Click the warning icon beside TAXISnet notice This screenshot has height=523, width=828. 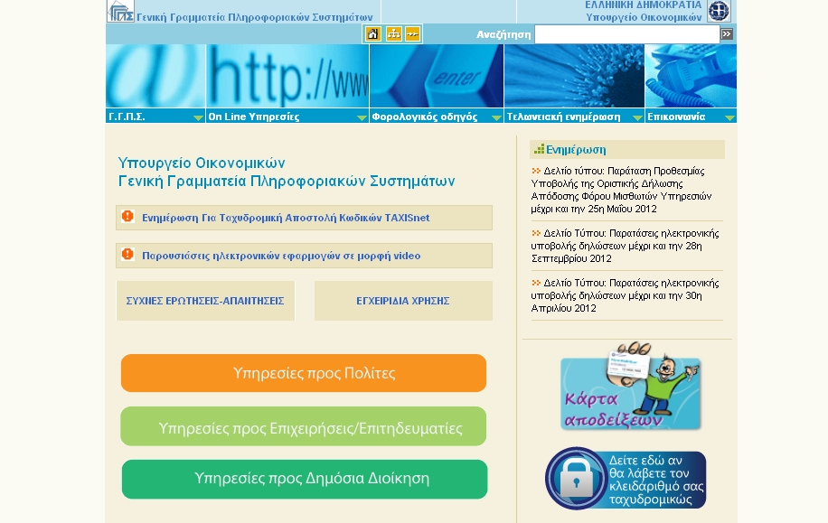127,217
